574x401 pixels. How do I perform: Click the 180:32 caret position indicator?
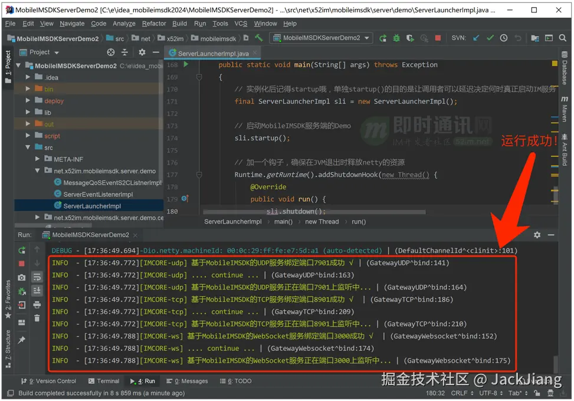(435, 393)
